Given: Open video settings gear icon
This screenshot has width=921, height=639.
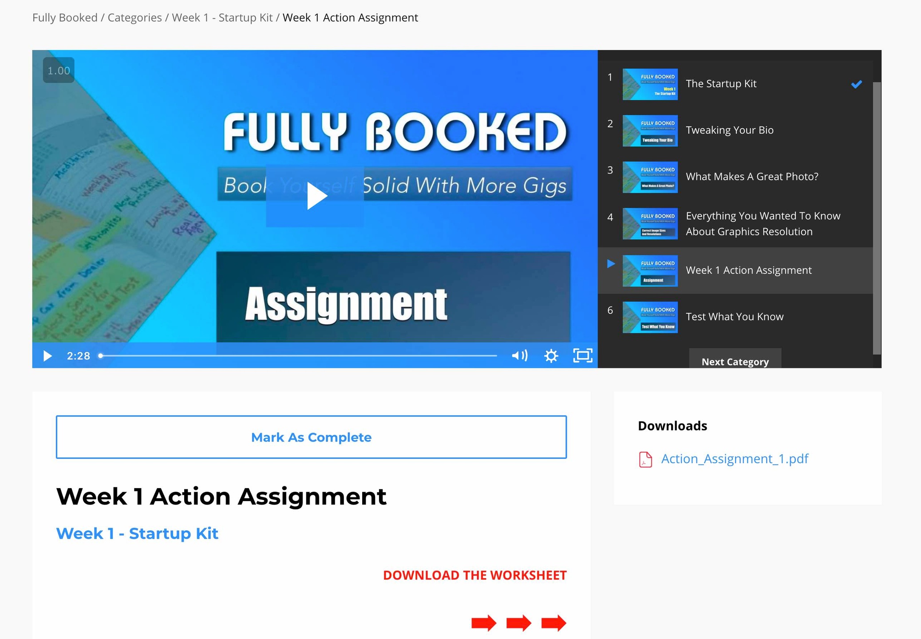Looking at the screenshot, I should tap(551, 356).
